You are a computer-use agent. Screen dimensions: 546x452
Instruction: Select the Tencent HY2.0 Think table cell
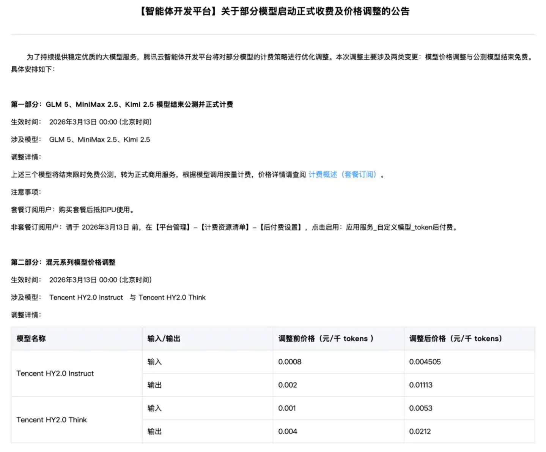click(77, 420)
